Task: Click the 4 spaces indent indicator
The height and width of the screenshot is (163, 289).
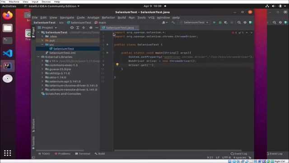Action: (240, 158)
